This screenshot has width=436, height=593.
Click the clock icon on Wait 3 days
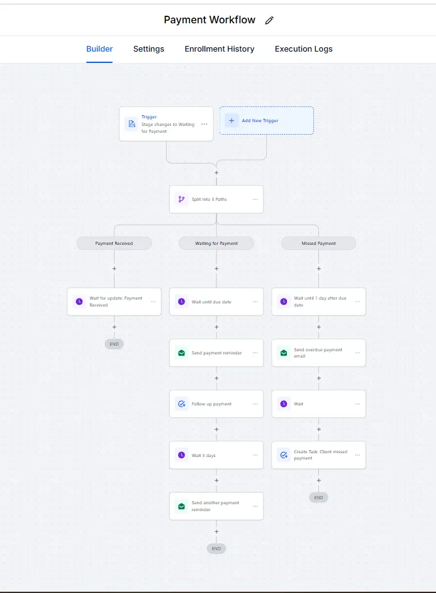[x=181, y=455]
